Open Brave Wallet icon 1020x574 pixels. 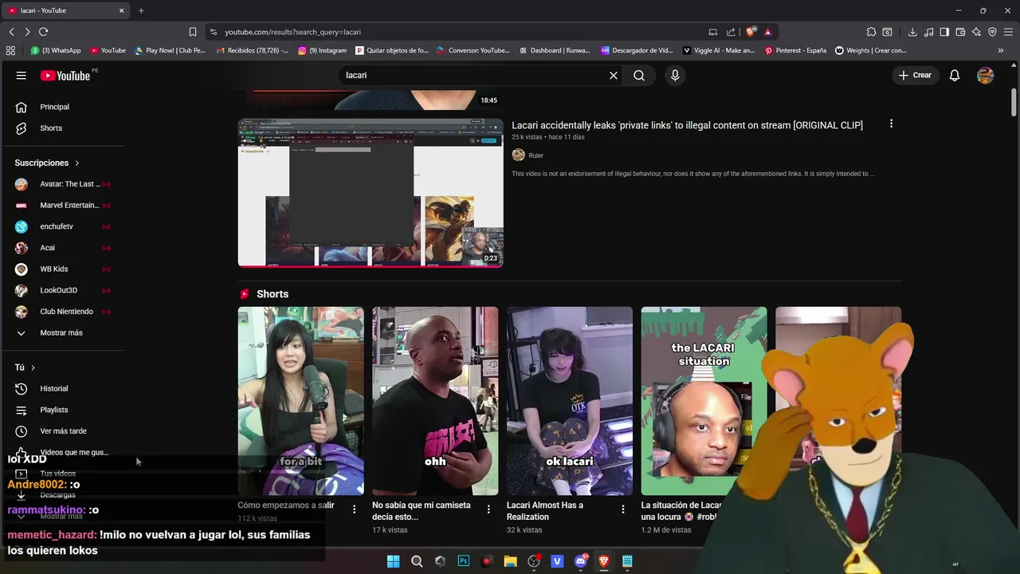click(x=960, y=32)
